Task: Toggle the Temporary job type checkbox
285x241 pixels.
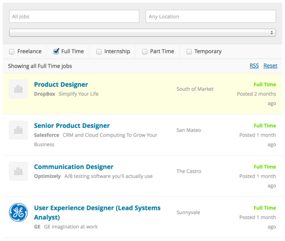Action: pos(189,52)
